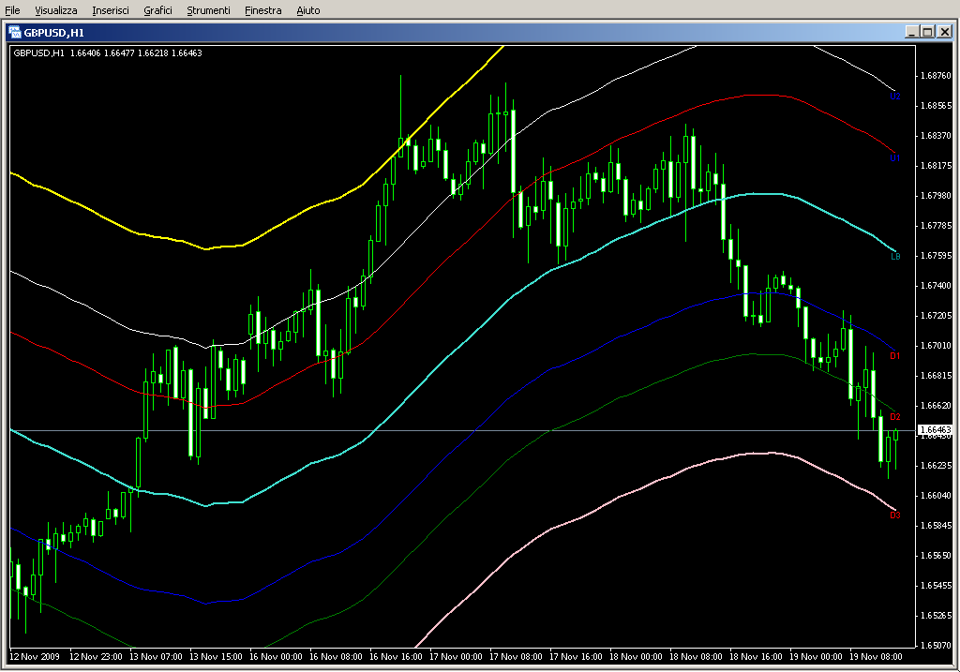This screenshot has width=960, height=672.
Task: Click the 13 Nov 15:00 time label
Action: [x=216, y=657]
